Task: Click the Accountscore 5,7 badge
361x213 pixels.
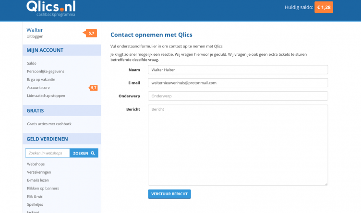Action: (x=93, y=88)
